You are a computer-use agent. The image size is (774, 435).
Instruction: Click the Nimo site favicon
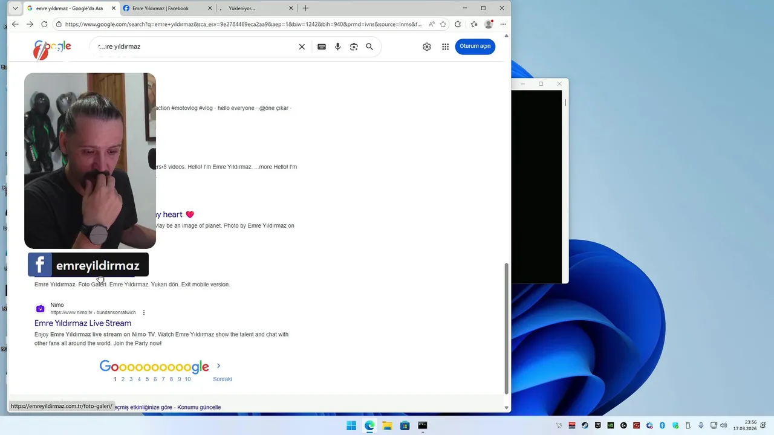[x=40, y=309]
